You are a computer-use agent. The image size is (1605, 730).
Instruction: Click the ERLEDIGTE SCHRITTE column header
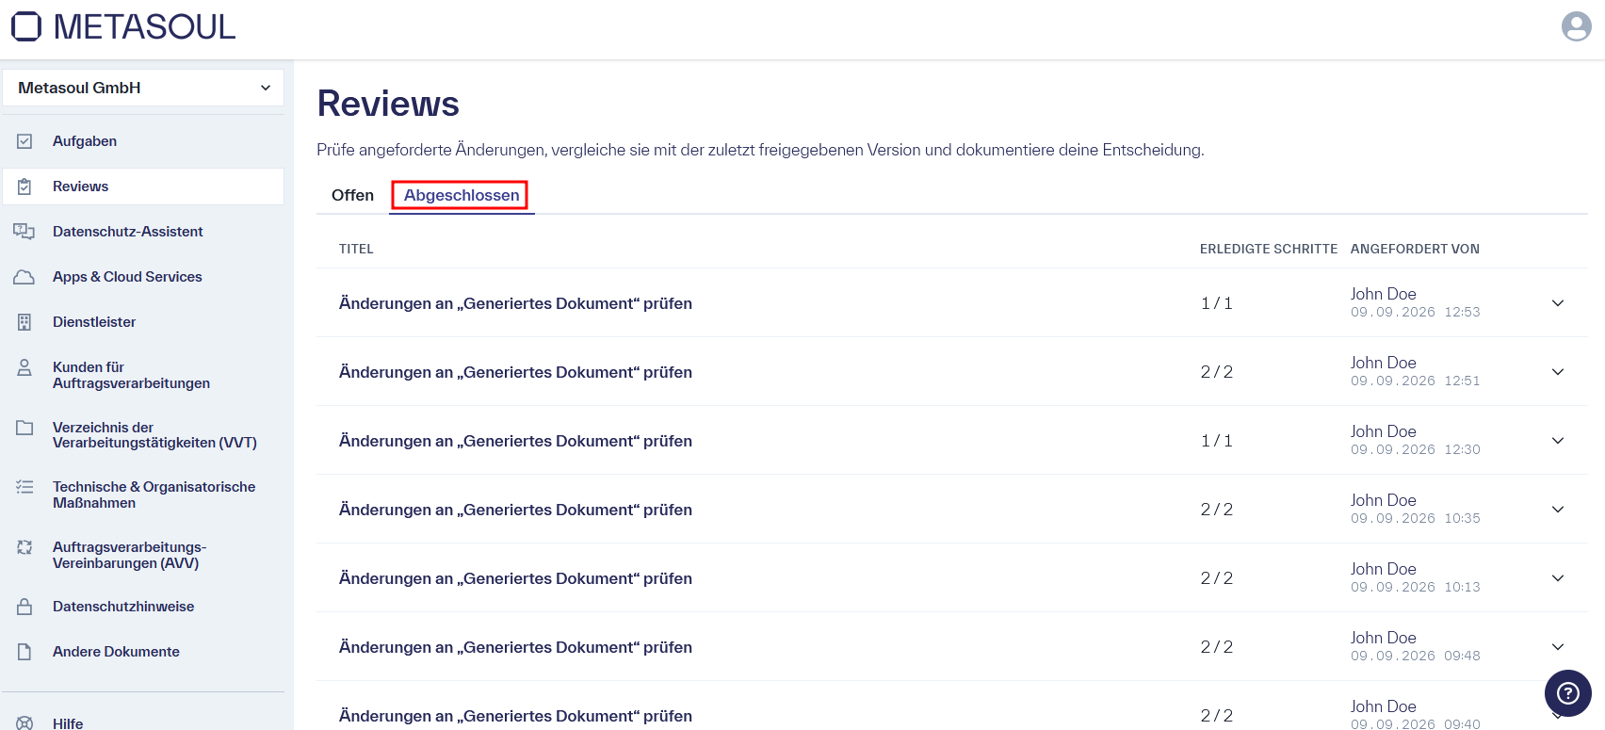point(1269,249)
